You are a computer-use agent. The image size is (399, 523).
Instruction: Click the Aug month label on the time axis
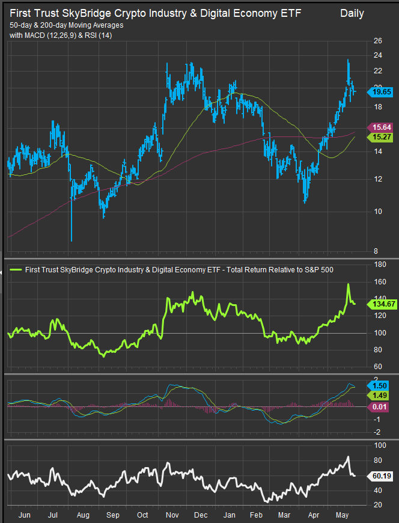click(83, 515)
